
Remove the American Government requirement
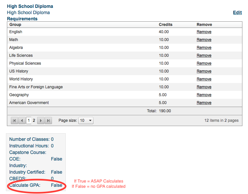204,103
